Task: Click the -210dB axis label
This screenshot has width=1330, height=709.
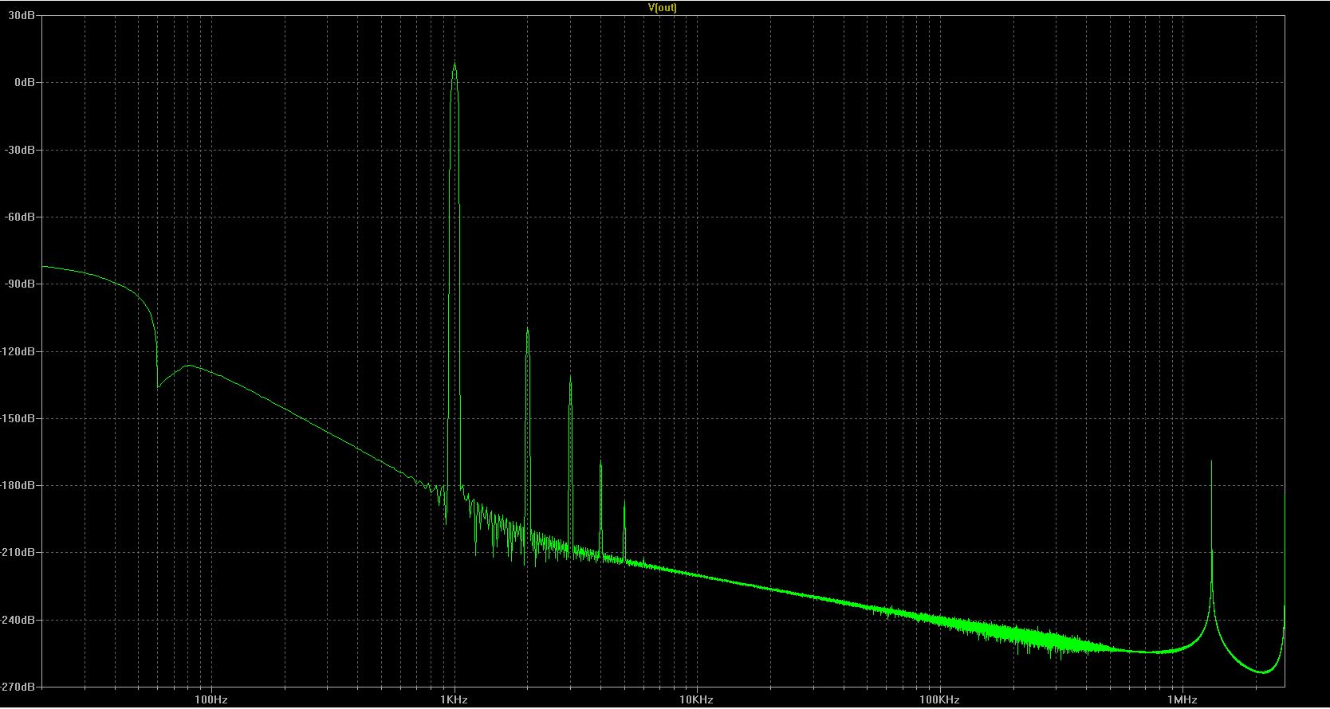Action: [x=19, y=552]
